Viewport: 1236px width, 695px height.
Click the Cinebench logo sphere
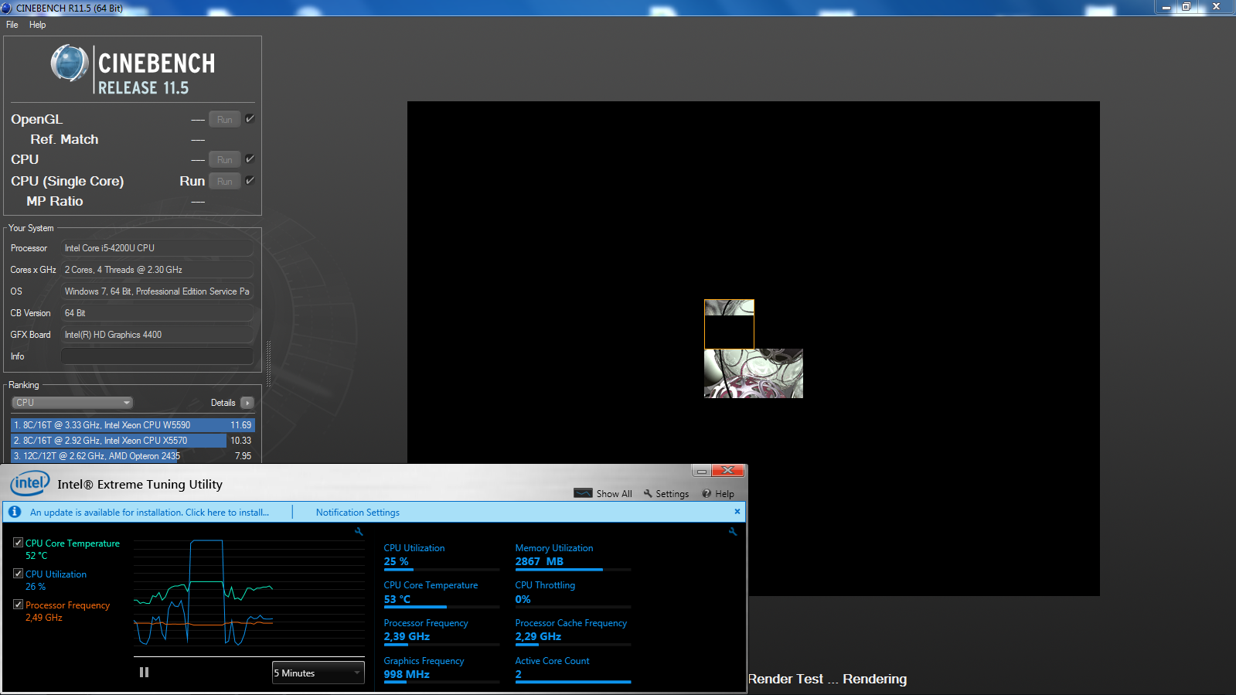tap(70, 63)
